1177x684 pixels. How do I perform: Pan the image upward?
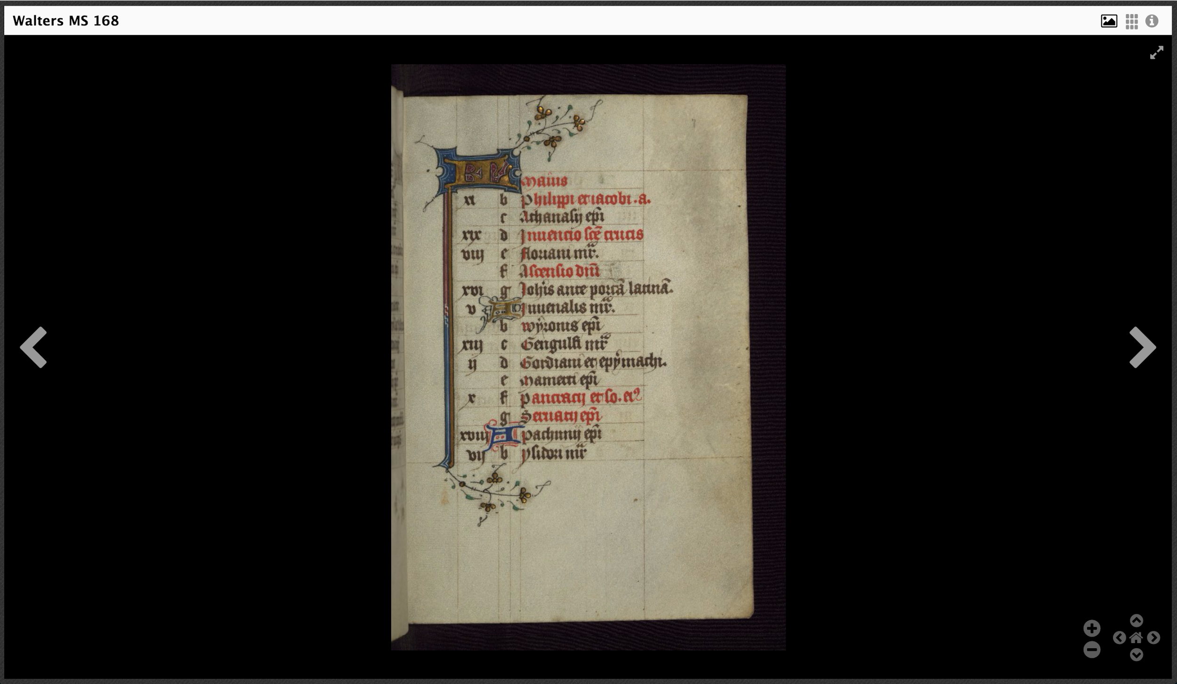tap(1137, 620)
